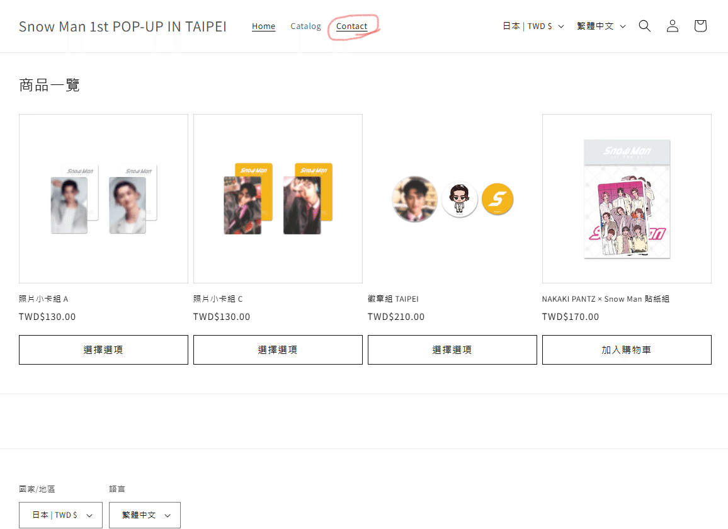Open the NAKAKI PANTZ sticker set image
The width and height of the screenshot is (728, 529).
[627, 199]
